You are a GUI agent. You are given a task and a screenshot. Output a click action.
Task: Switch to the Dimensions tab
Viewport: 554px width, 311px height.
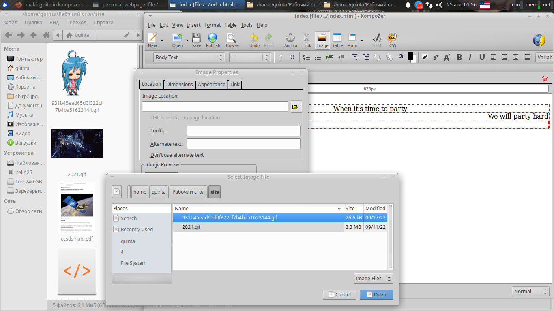coord(179,85)
